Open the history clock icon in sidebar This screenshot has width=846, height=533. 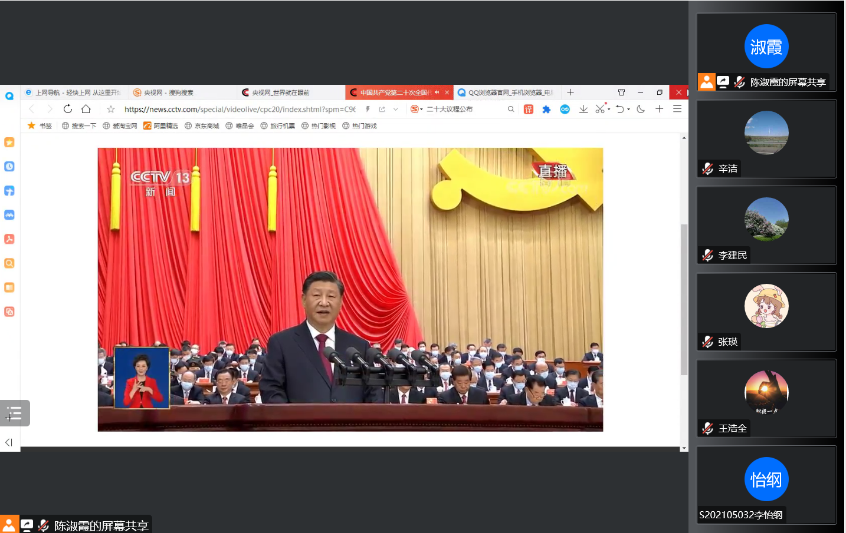tap(9, 167)
